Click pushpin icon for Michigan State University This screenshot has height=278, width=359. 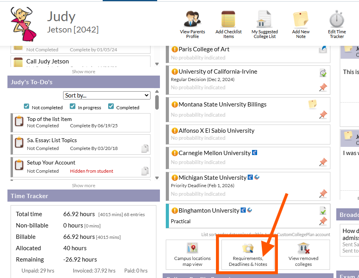(x=323, y=193)
